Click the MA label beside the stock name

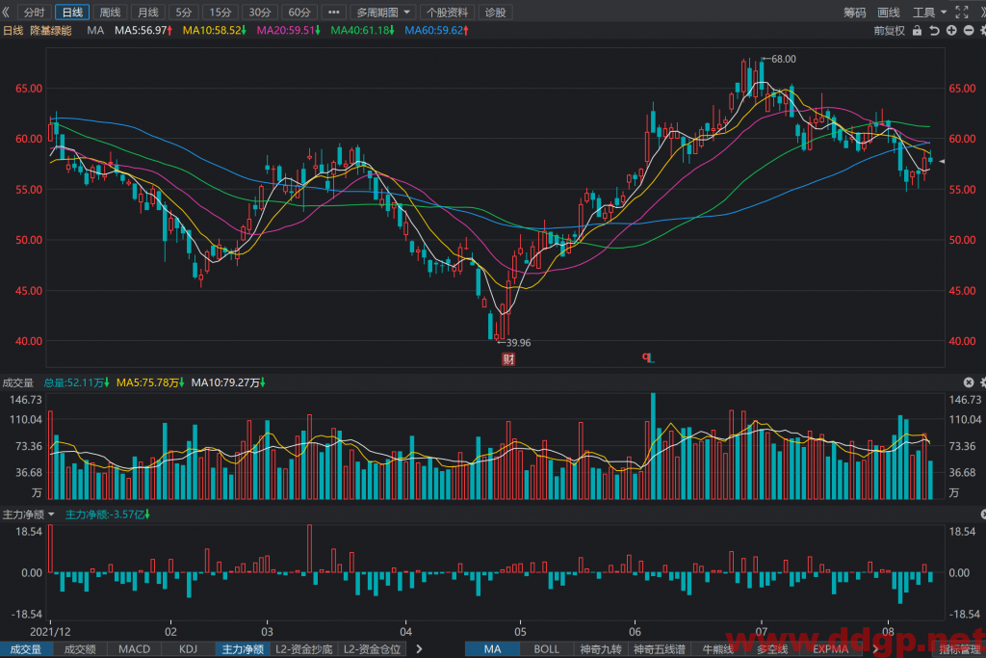pos(95,30)
